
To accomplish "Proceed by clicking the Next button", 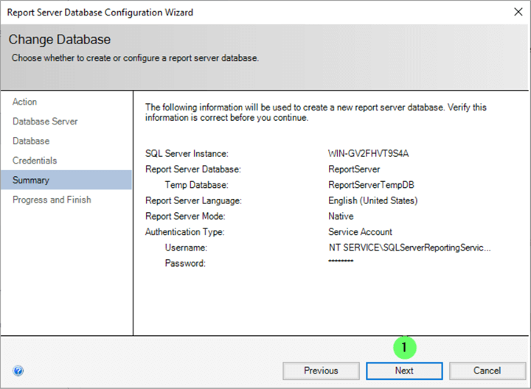I will [x=404, y=371].
